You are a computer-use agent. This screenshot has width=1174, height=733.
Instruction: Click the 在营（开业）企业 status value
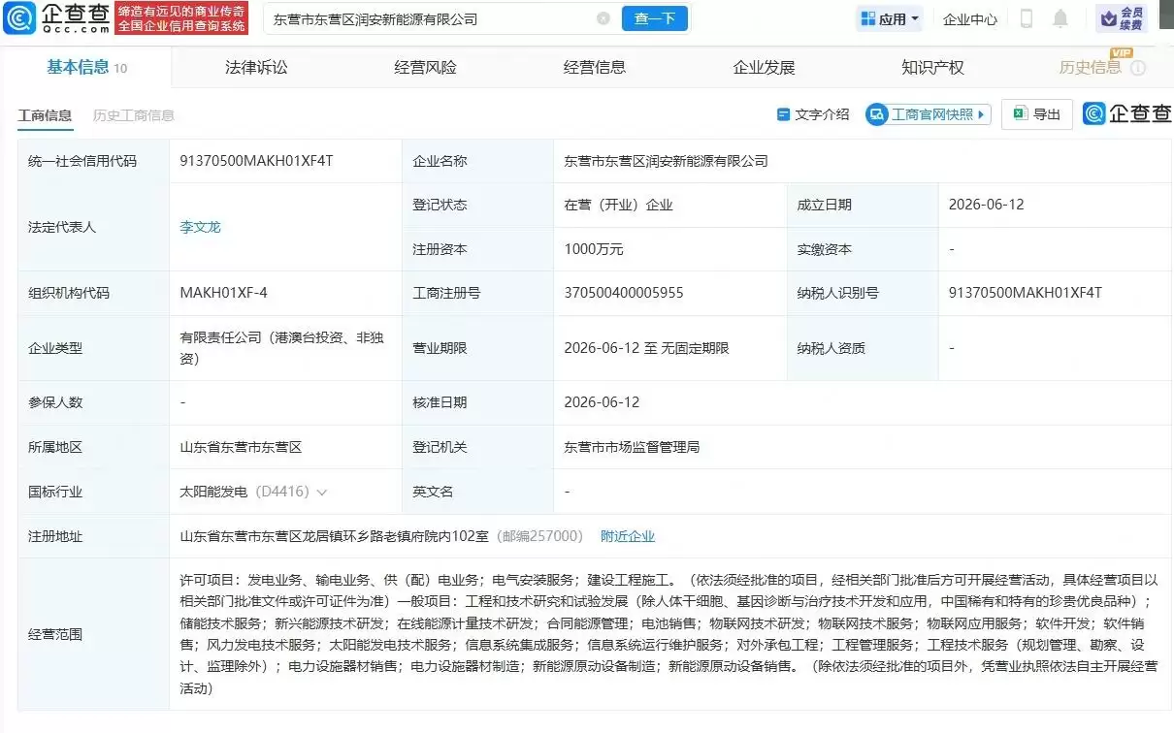click(619, 205)
